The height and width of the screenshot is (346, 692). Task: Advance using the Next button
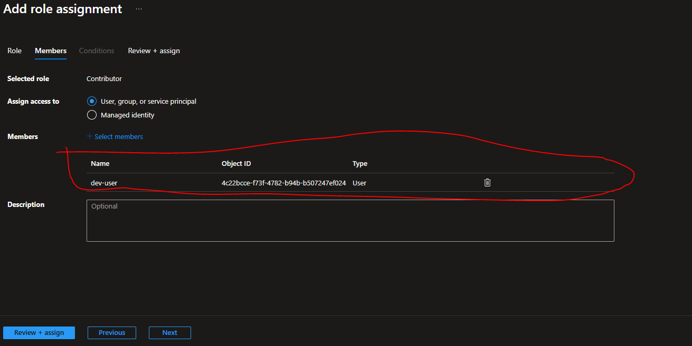point(170,333)
